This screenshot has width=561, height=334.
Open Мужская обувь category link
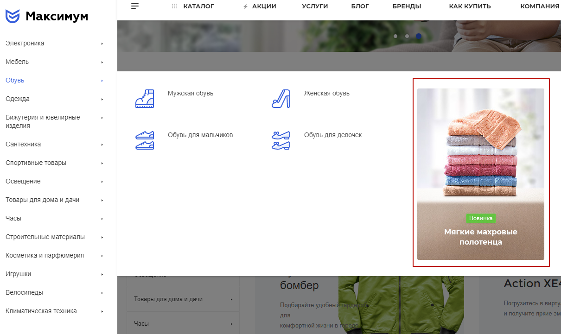coord(191,93)
